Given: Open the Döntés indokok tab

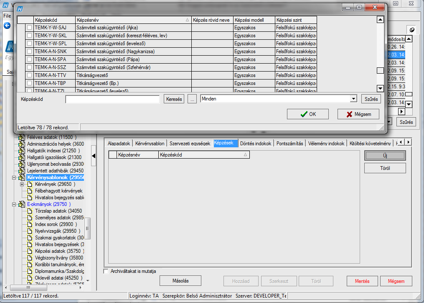Looking at the screenshot, I should pos(256,144).
